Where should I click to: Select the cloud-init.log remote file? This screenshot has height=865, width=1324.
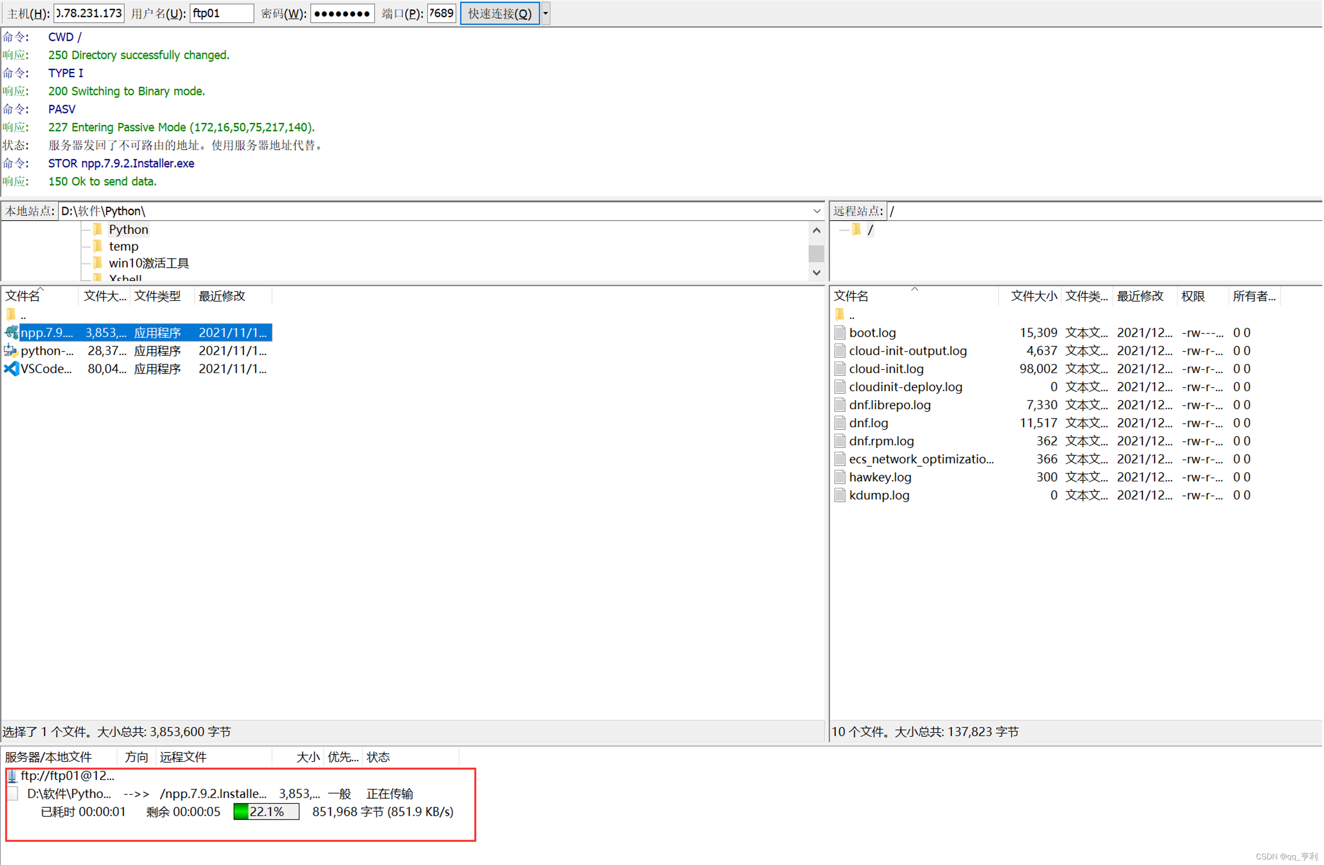point(887,369)
